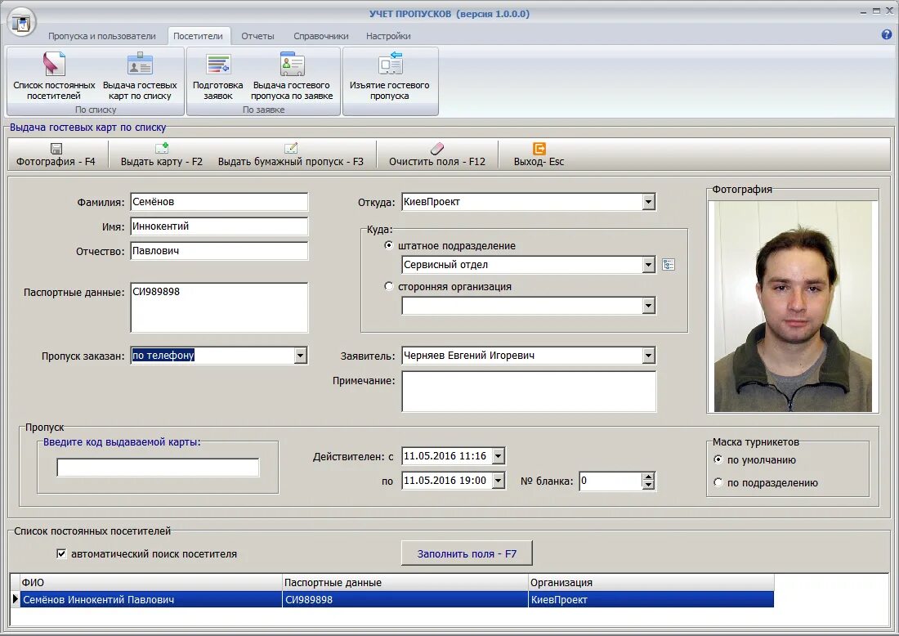Increase № бланка with up arrow
This screenshot has width=899, height=636.
pyautogui.click(x=648, y=477)
